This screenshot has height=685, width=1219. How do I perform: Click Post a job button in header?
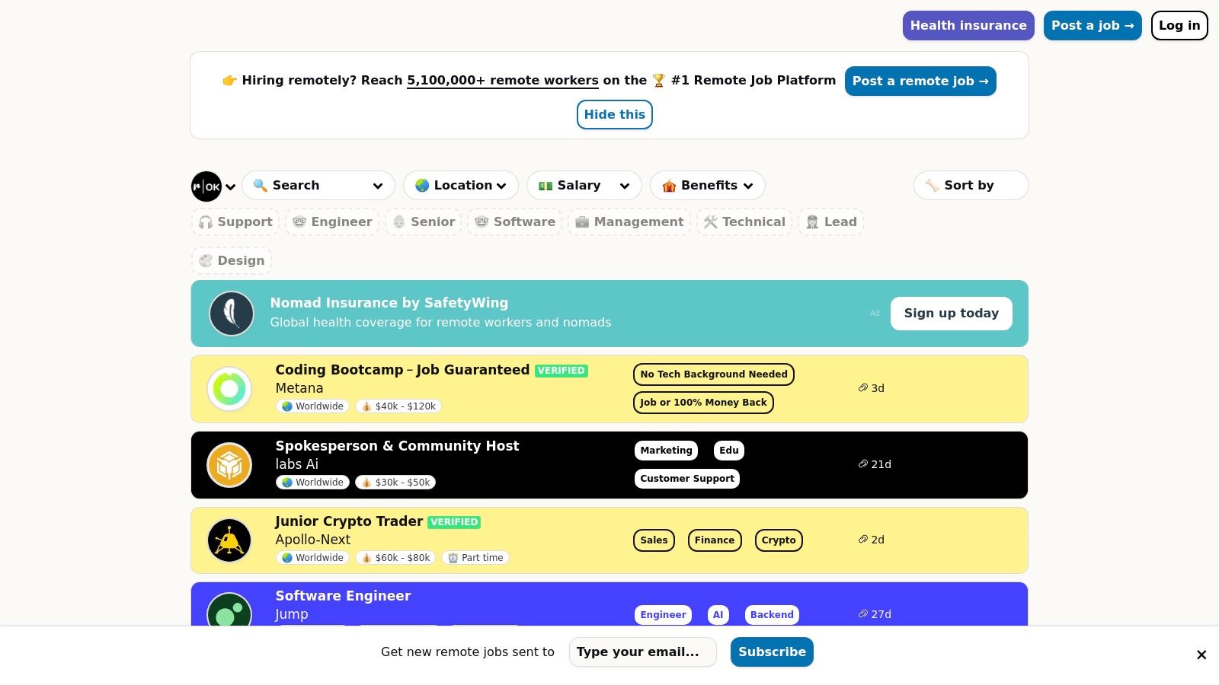[1093, 26]
